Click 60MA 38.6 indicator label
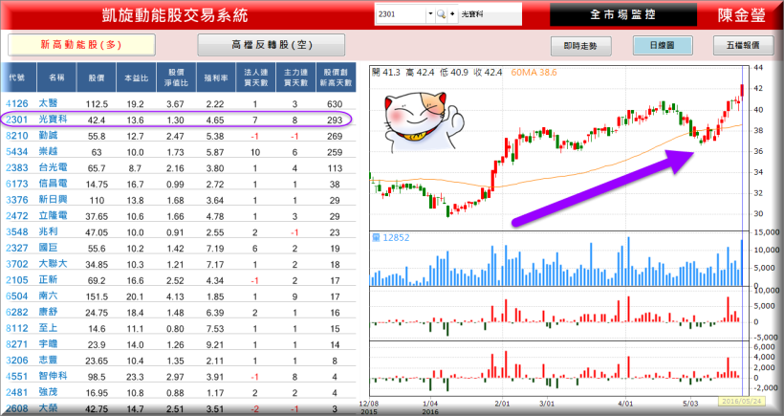 click(534, 73)
